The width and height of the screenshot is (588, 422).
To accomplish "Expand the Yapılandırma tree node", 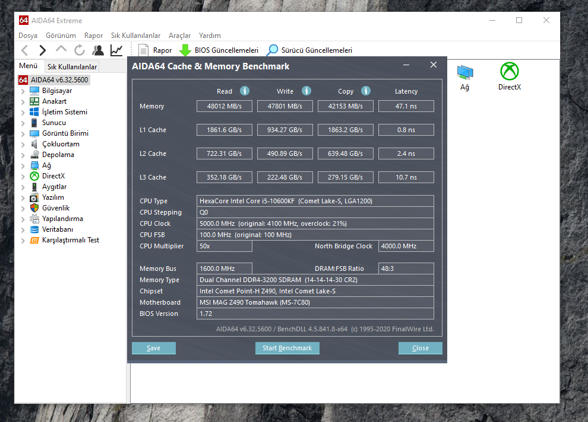I will click(x=23, y=219).
